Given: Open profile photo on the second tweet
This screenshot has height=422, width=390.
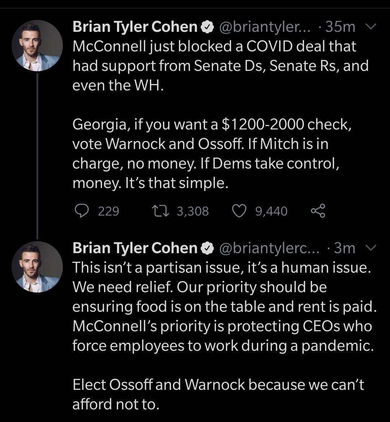Looking at the screenshot, I should pos(37,267).
